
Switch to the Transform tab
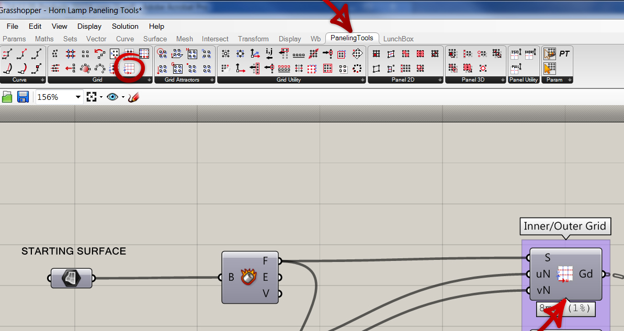point(253,39)
